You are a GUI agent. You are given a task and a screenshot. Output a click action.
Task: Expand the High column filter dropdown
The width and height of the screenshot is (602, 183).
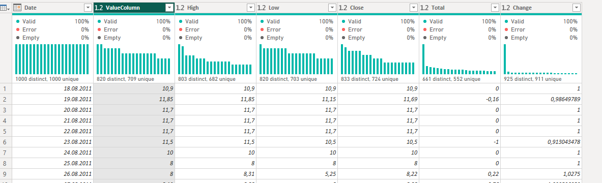250,8
